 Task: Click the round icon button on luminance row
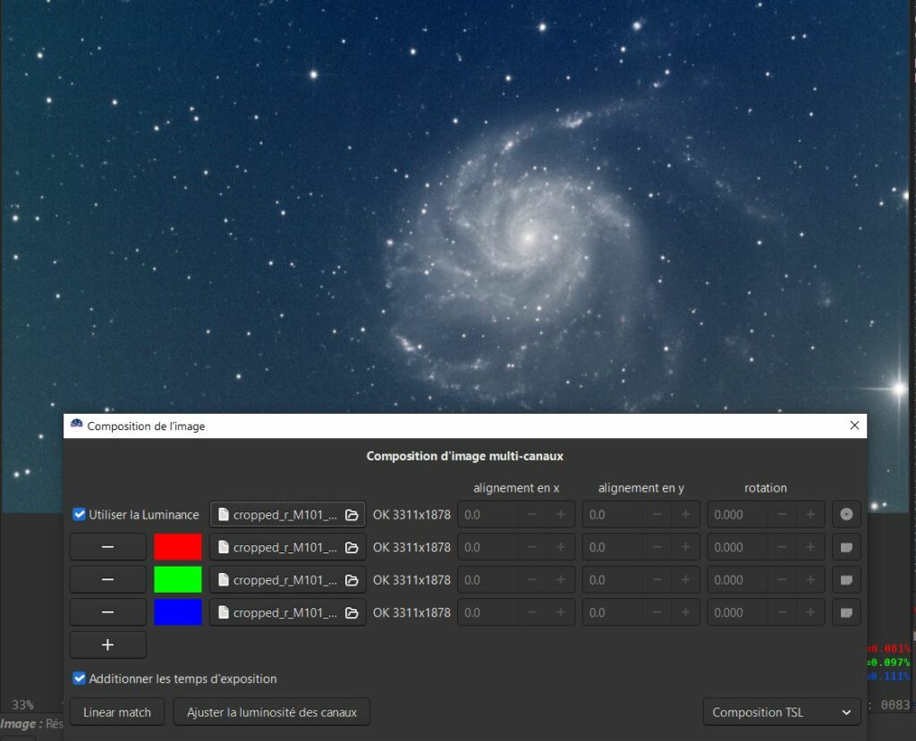point(846,515)
